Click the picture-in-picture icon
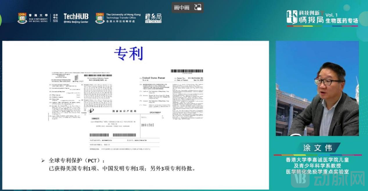368x191 pixels. (198, 7)
